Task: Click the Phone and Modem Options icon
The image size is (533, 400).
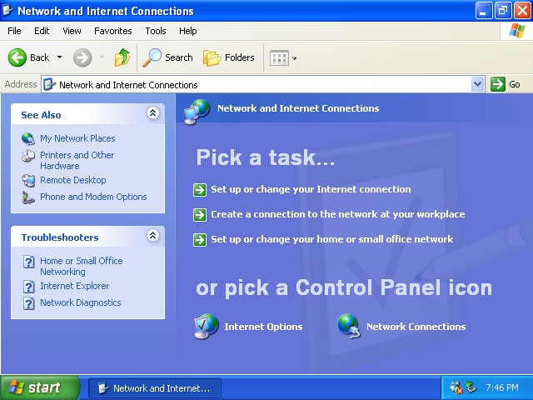Action: 28,197
